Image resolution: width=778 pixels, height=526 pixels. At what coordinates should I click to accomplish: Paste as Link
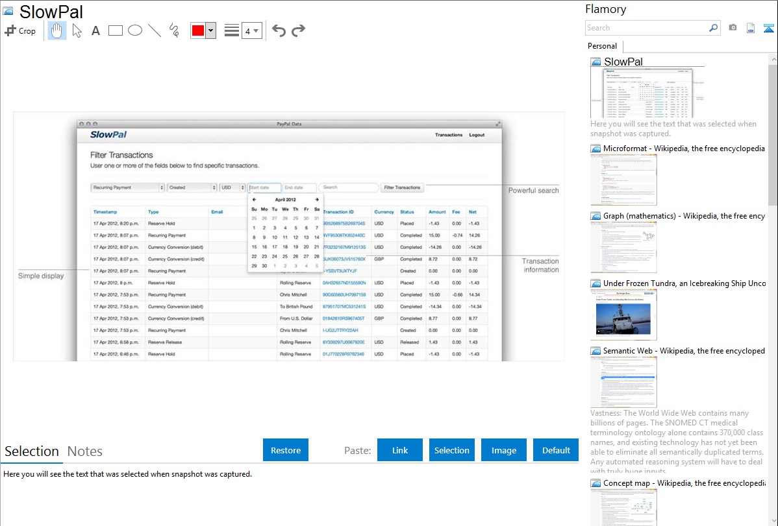400,450
